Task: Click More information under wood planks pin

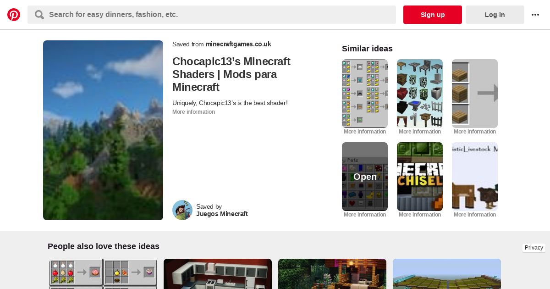Action: 475,132
